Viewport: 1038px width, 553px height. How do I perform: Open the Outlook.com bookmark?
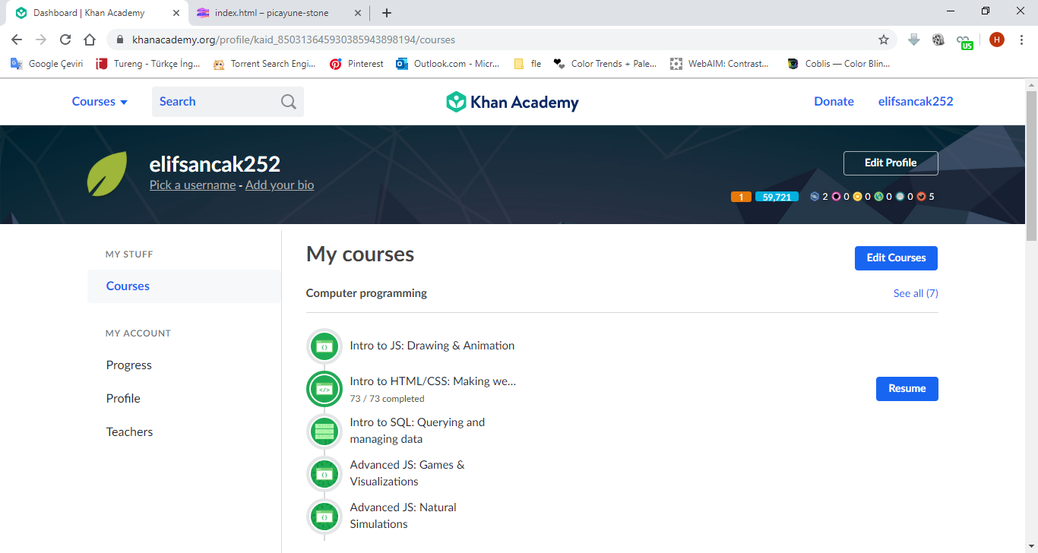click(448, 64)
